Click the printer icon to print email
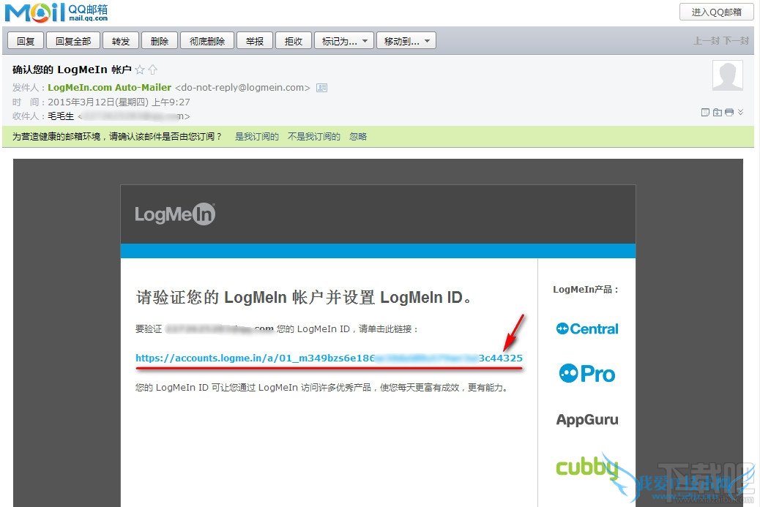 pyautogui.click(x=729, y=113)
